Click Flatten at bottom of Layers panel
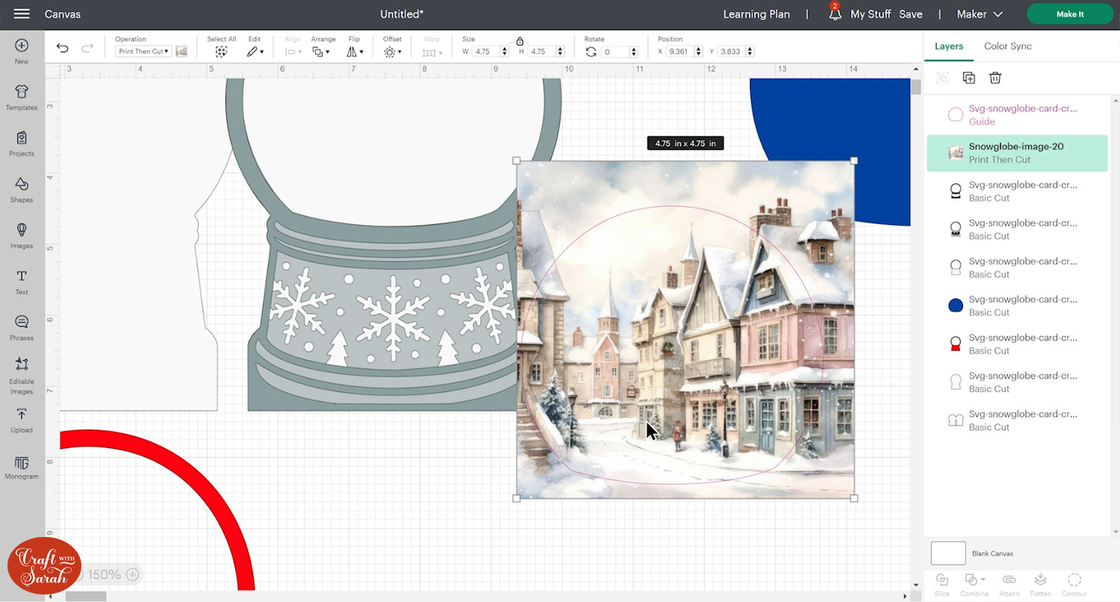Viewport: 1120px width, 602px height. (1039, 584)
